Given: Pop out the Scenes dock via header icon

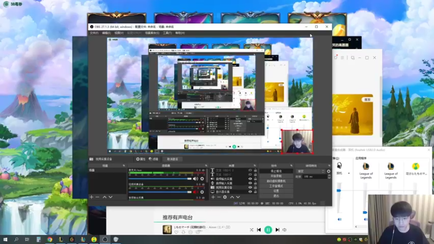Looking at the screenshot, I should click(x=124, y=166).
